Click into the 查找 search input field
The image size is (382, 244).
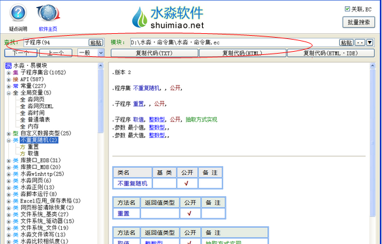56,42
